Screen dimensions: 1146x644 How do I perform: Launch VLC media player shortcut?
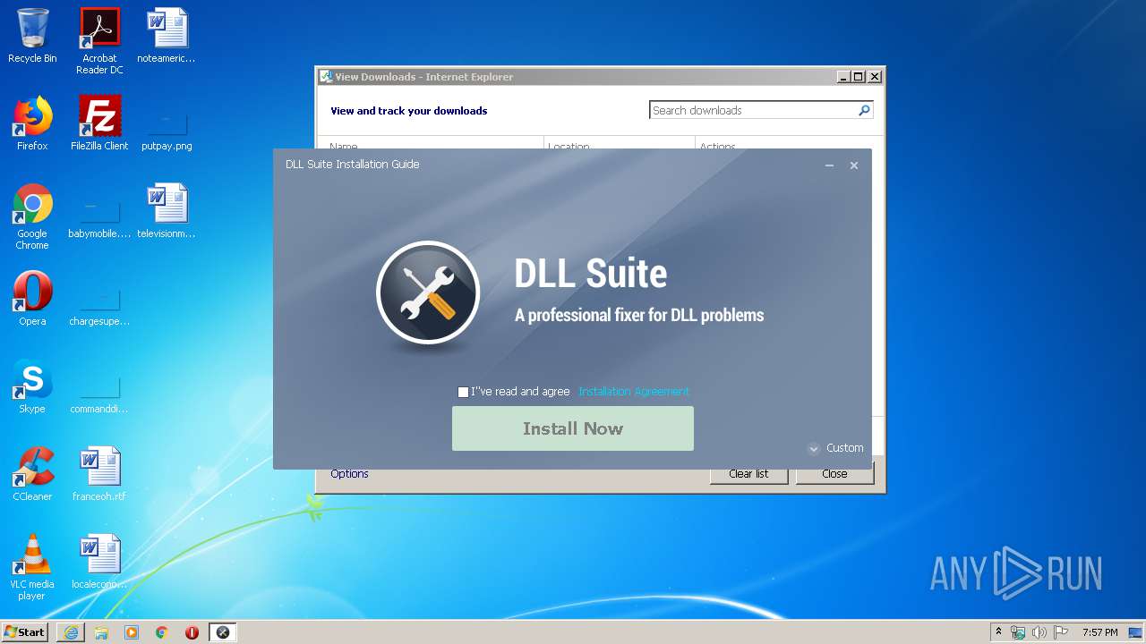(x=32, y=567)
